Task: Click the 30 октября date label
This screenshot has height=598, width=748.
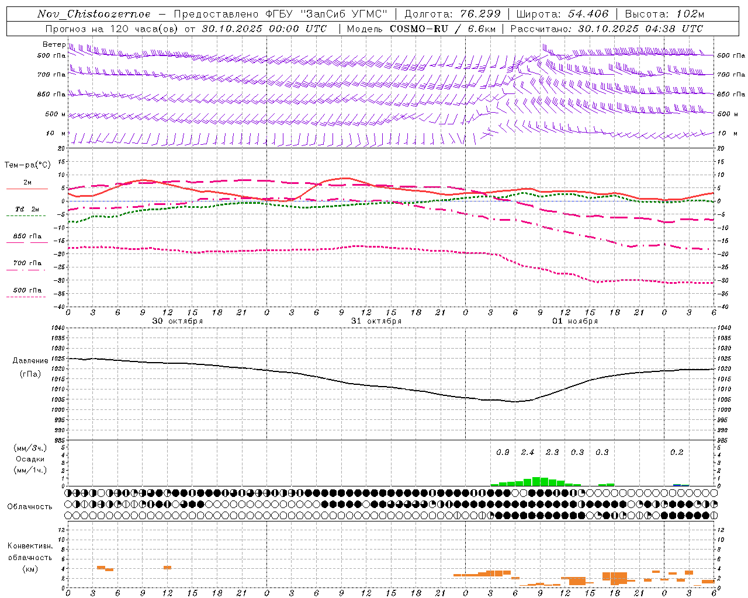Action: point(178,321)
